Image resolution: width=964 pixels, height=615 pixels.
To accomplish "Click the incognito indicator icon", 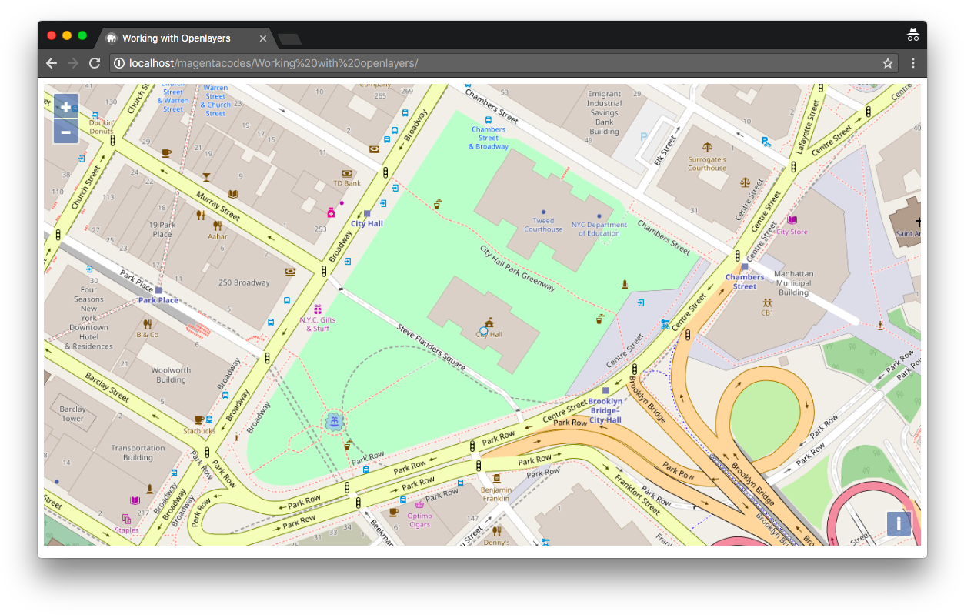I will point(913,35).
